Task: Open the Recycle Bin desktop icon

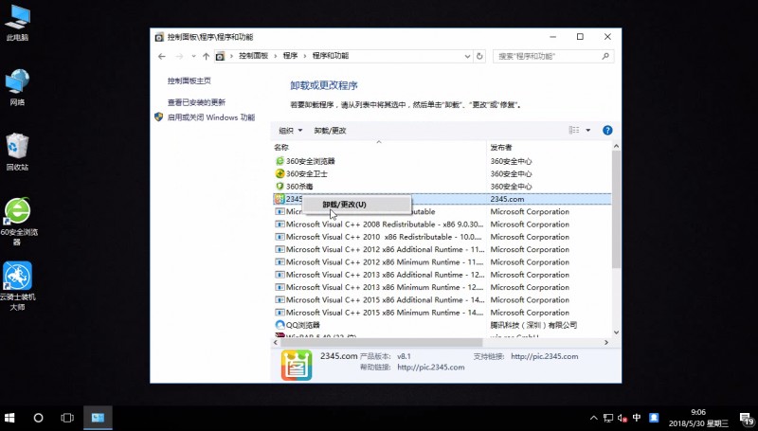Action: [x=17, y=153]
